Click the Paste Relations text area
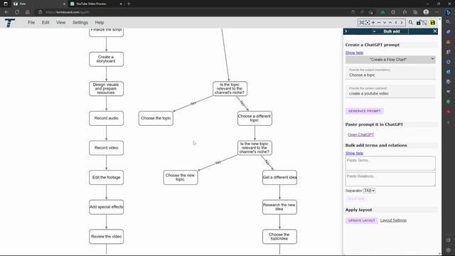 pos(390,179)
